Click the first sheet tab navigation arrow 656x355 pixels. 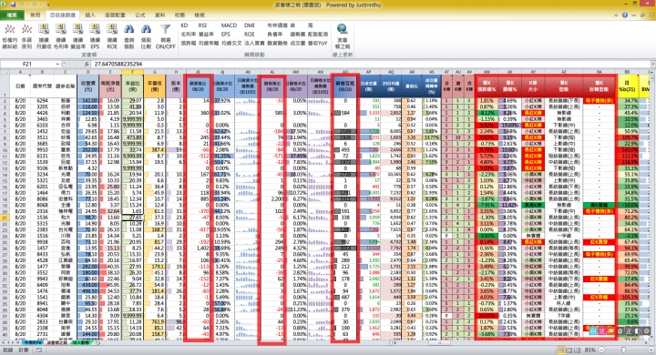[x=3, y=342]
